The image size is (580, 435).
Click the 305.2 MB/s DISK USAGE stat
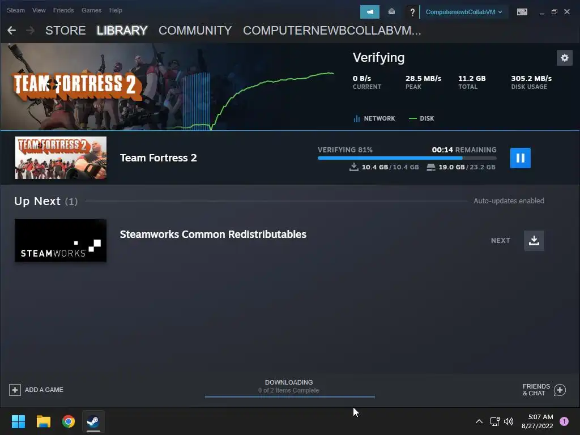click(531, 82)
